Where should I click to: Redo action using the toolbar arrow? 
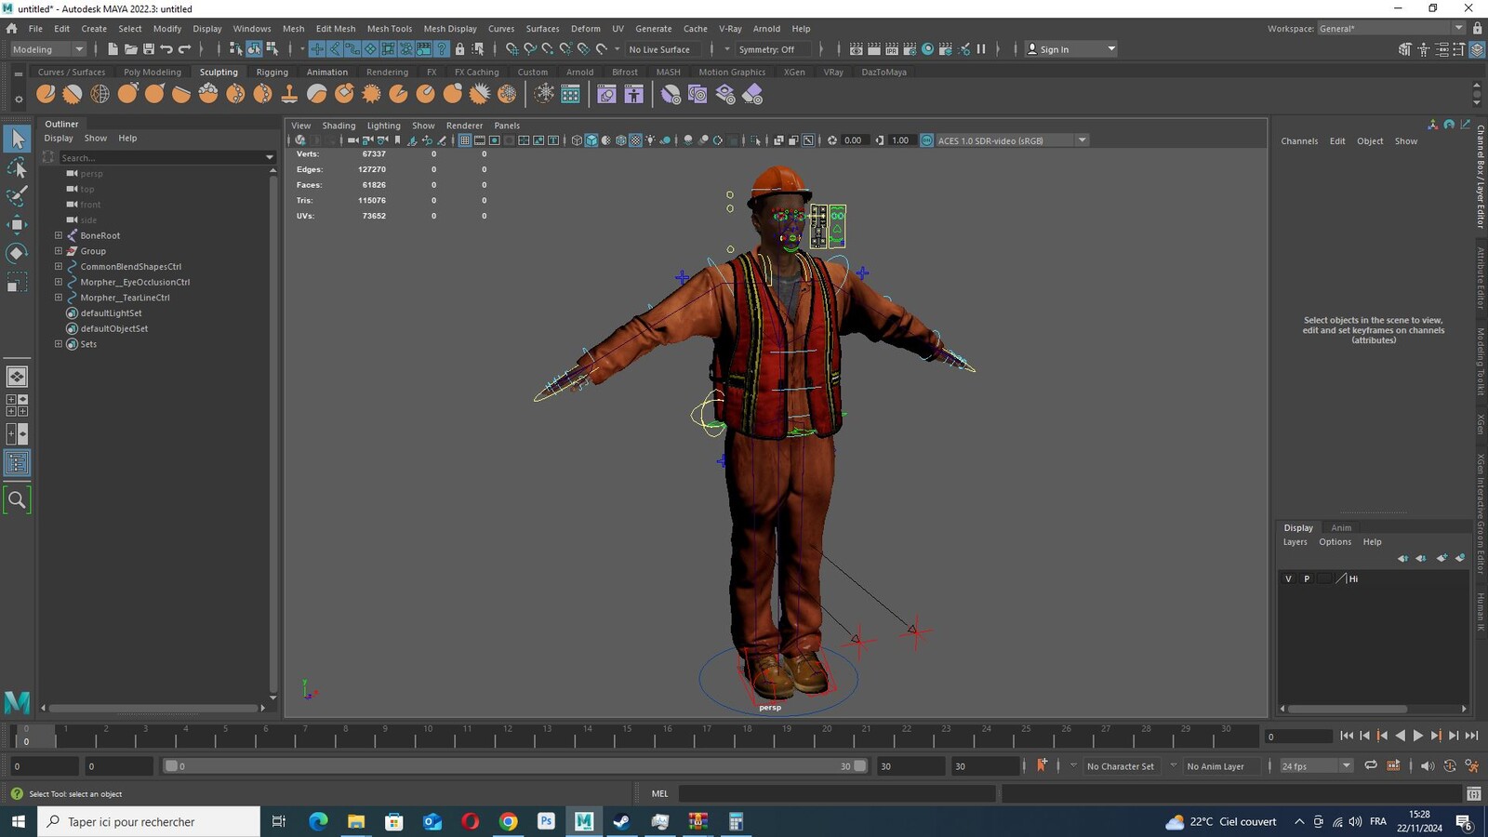pos(184,49)
